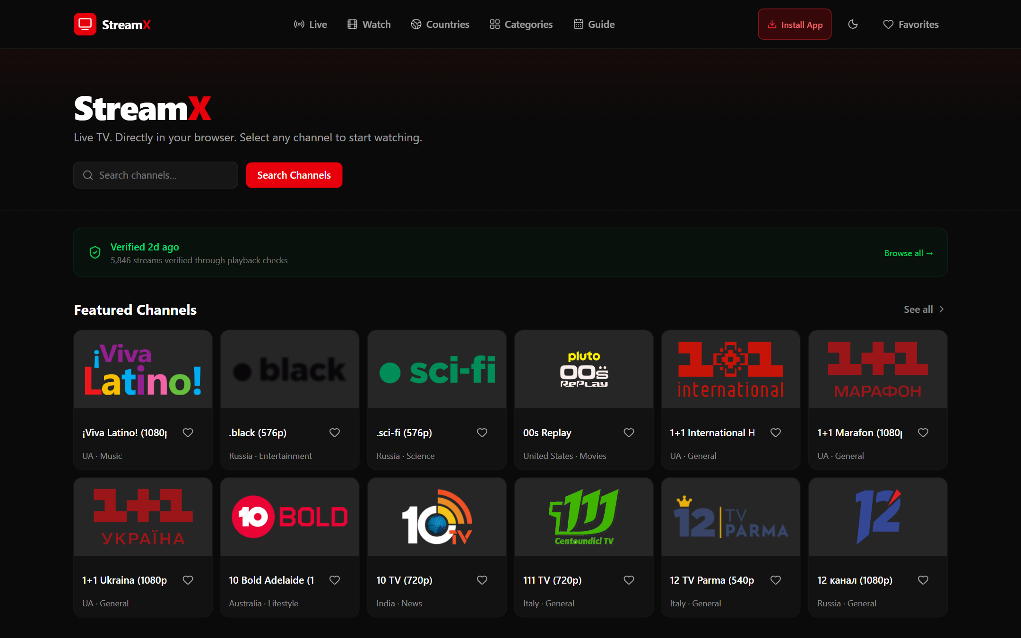1021x638 pixels.
Task: Open the Categories page
Action: pyautogui.click(x=521, y=24)
